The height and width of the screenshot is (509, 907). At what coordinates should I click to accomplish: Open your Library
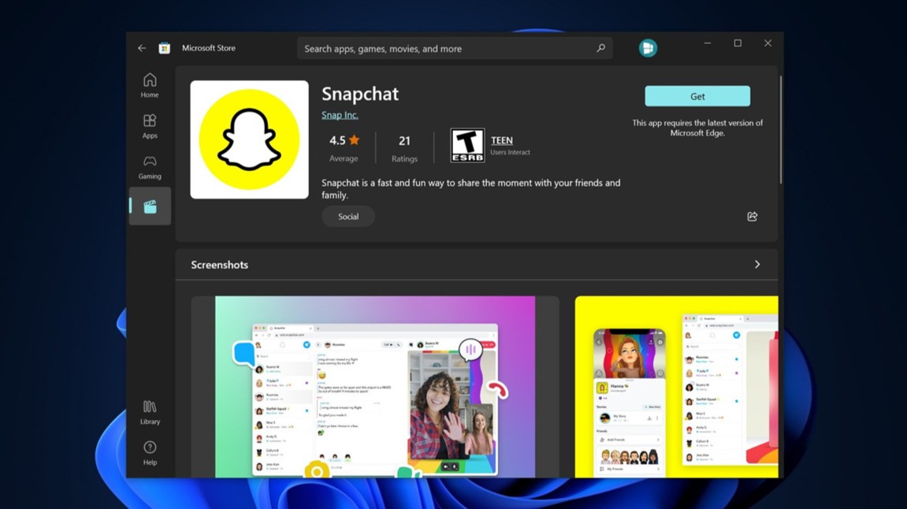(x=149, y=414)
